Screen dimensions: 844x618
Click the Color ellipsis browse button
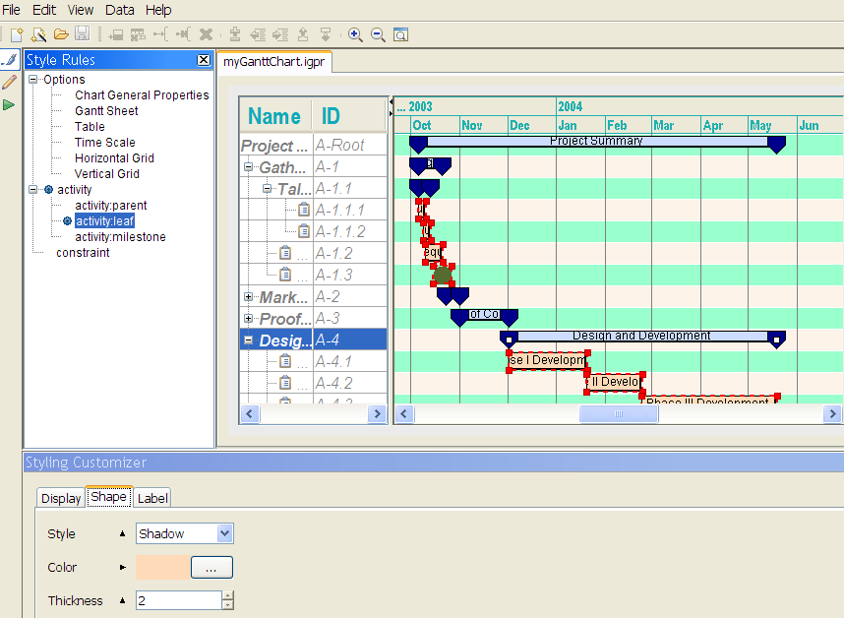(x=211, y=567)
